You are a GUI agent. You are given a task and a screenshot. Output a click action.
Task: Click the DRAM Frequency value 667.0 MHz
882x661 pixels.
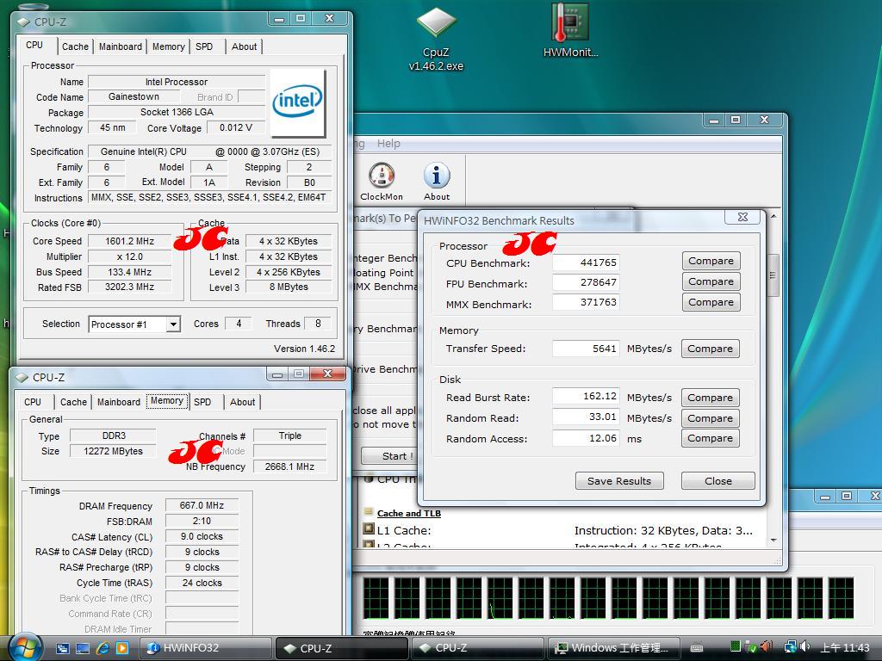(202, 505)
